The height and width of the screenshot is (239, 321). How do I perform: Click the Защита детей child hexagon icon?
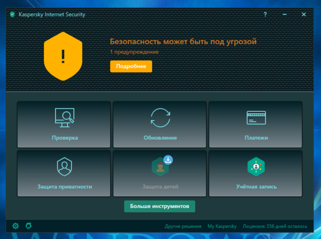160,168
